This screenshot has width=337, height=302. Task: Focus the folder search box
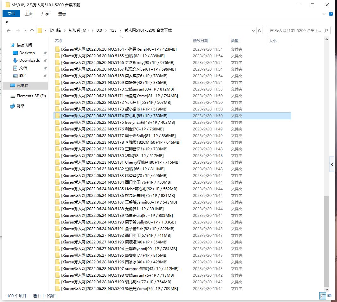298,30
